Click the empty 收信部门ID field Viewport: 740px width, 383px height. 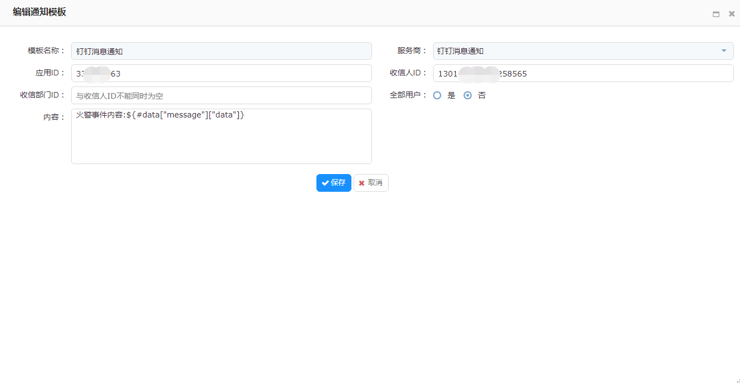point(221,95)
